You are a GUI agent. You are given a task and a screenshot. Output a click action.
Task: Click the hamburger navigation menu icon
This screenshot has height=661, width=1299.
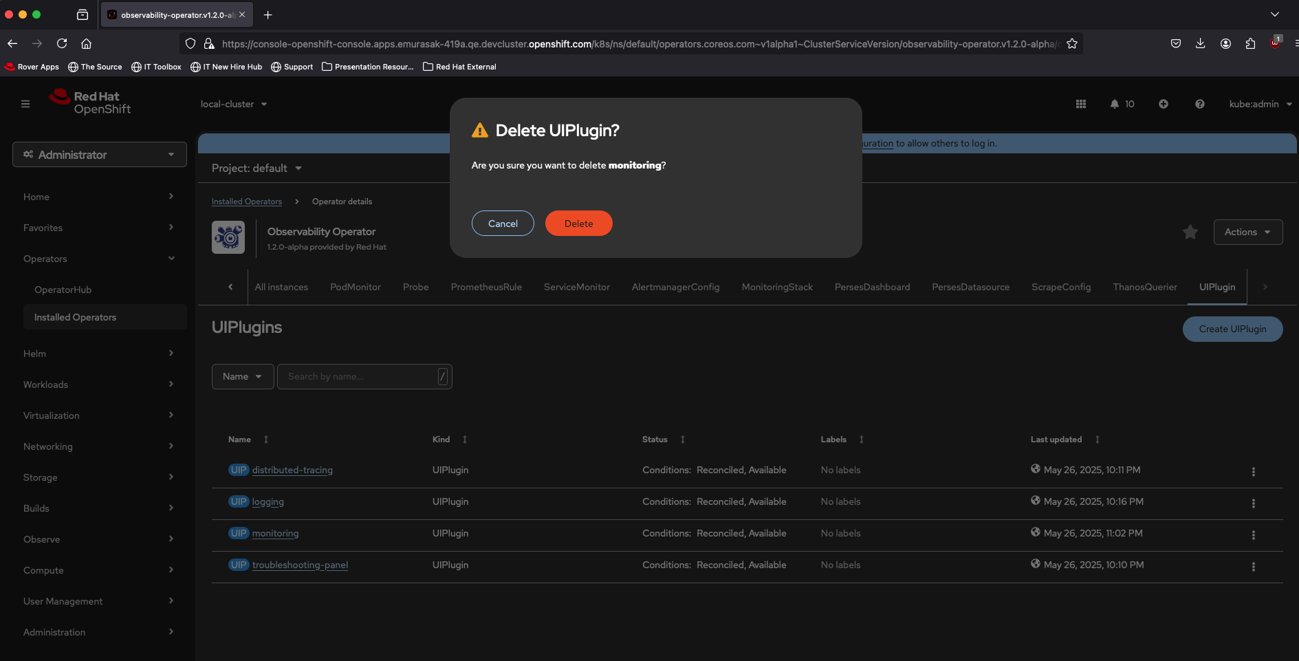pyautogui.click(x=25, y=104)
